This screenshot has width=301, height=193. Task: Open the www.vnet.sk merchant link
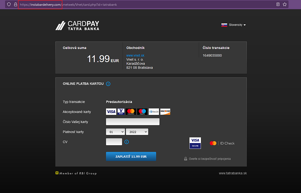click(135, 56)
